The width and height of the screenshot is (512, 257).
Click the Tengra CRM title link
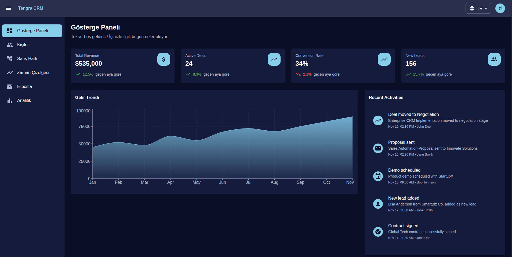click(31, 8)
